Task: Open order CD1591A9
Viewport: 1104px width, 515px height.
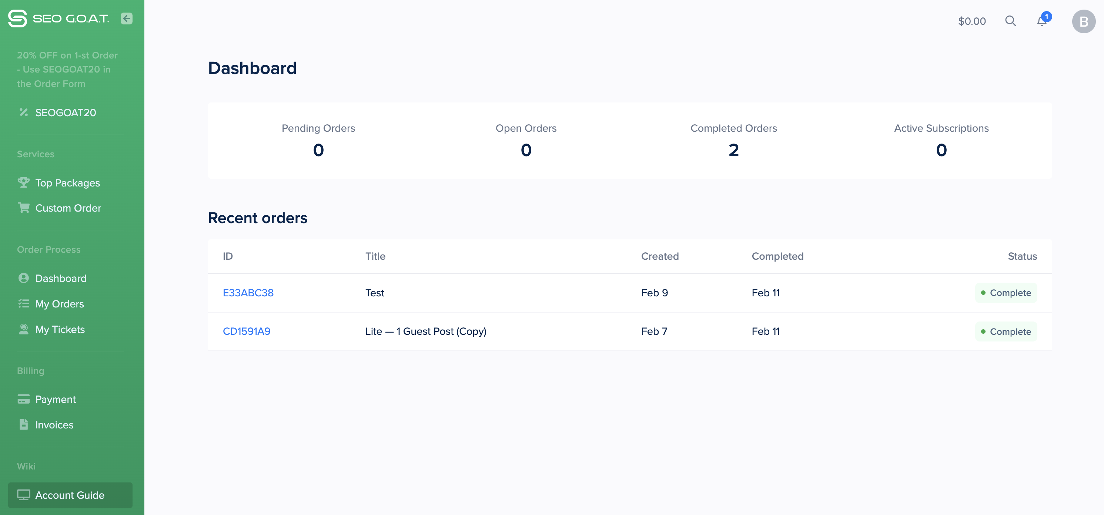Action: 247,331
